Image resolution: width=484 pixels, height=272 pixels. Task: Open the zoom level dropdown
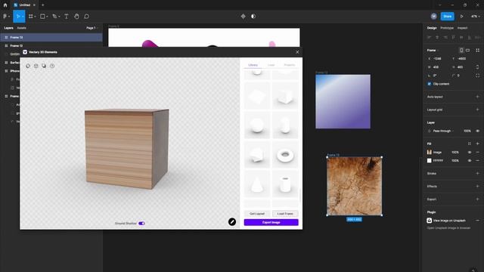[476, 17]
